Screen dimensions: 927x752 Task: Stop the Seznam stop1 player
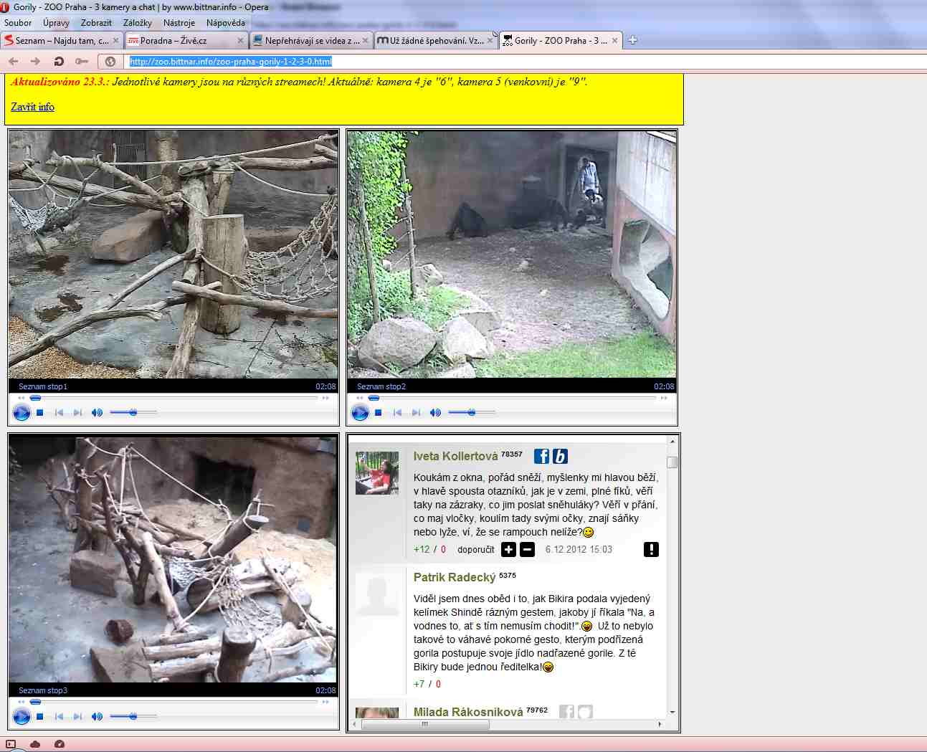(x=40, y=413)
